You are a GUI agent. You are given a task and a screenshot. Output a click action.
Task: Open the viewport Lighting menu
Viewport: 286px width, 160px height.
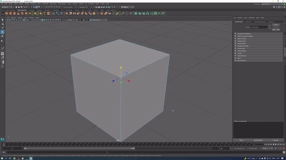tap(20, 18)
